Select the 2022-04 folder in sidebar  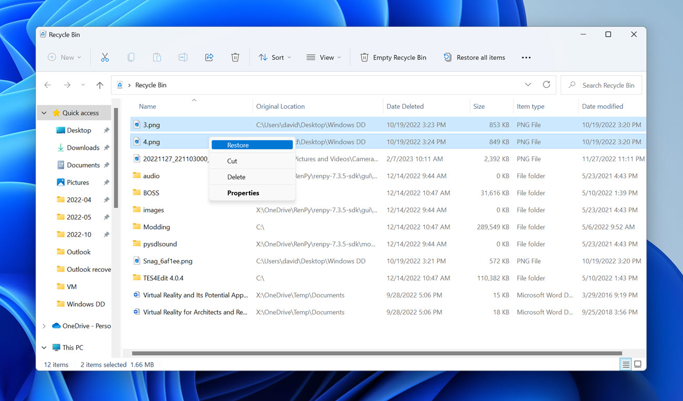[79, 200]
